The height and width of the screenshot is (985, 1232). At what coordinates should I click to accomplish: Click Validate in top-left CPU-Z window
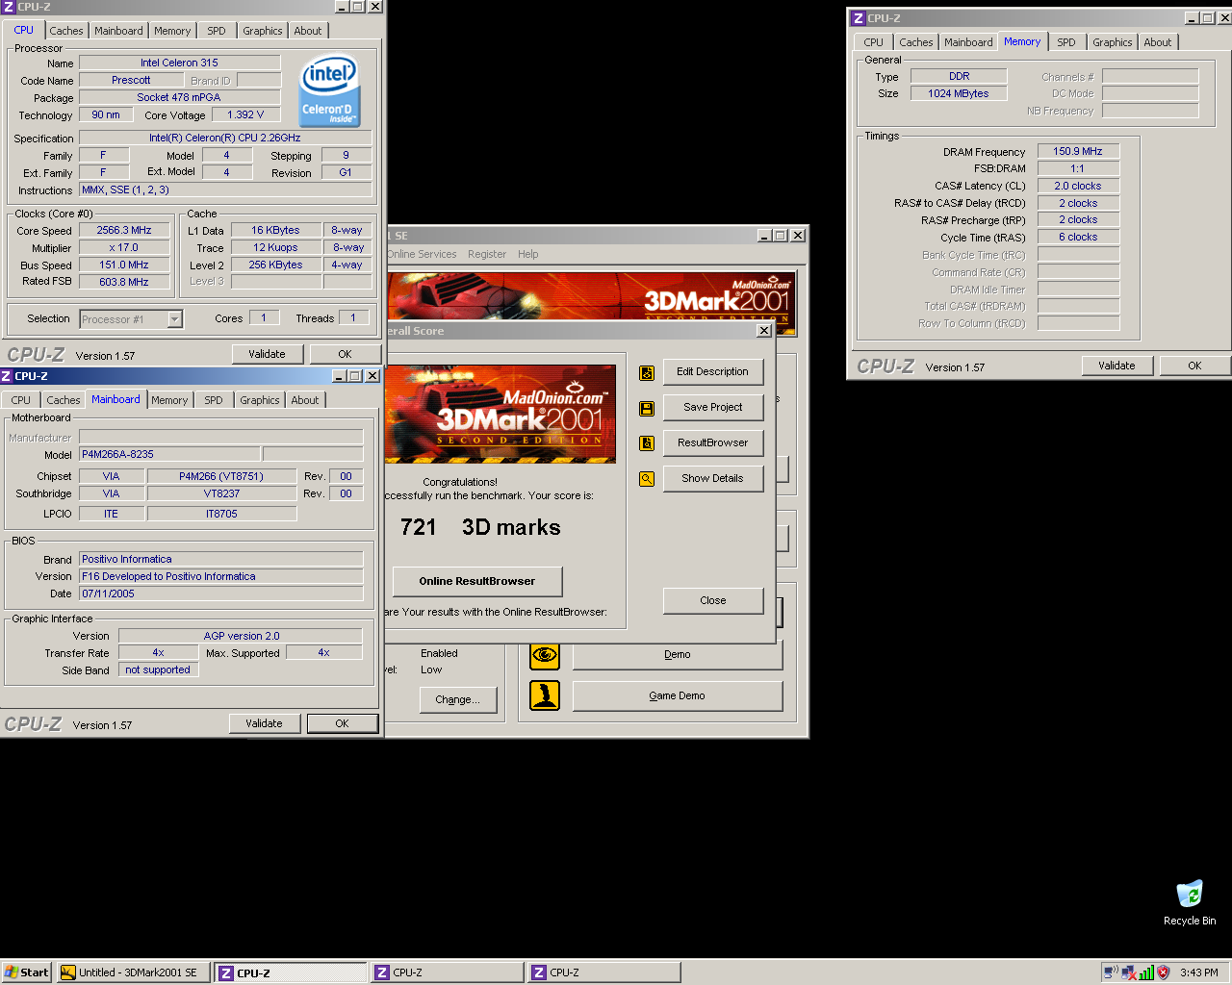(267, 354)
